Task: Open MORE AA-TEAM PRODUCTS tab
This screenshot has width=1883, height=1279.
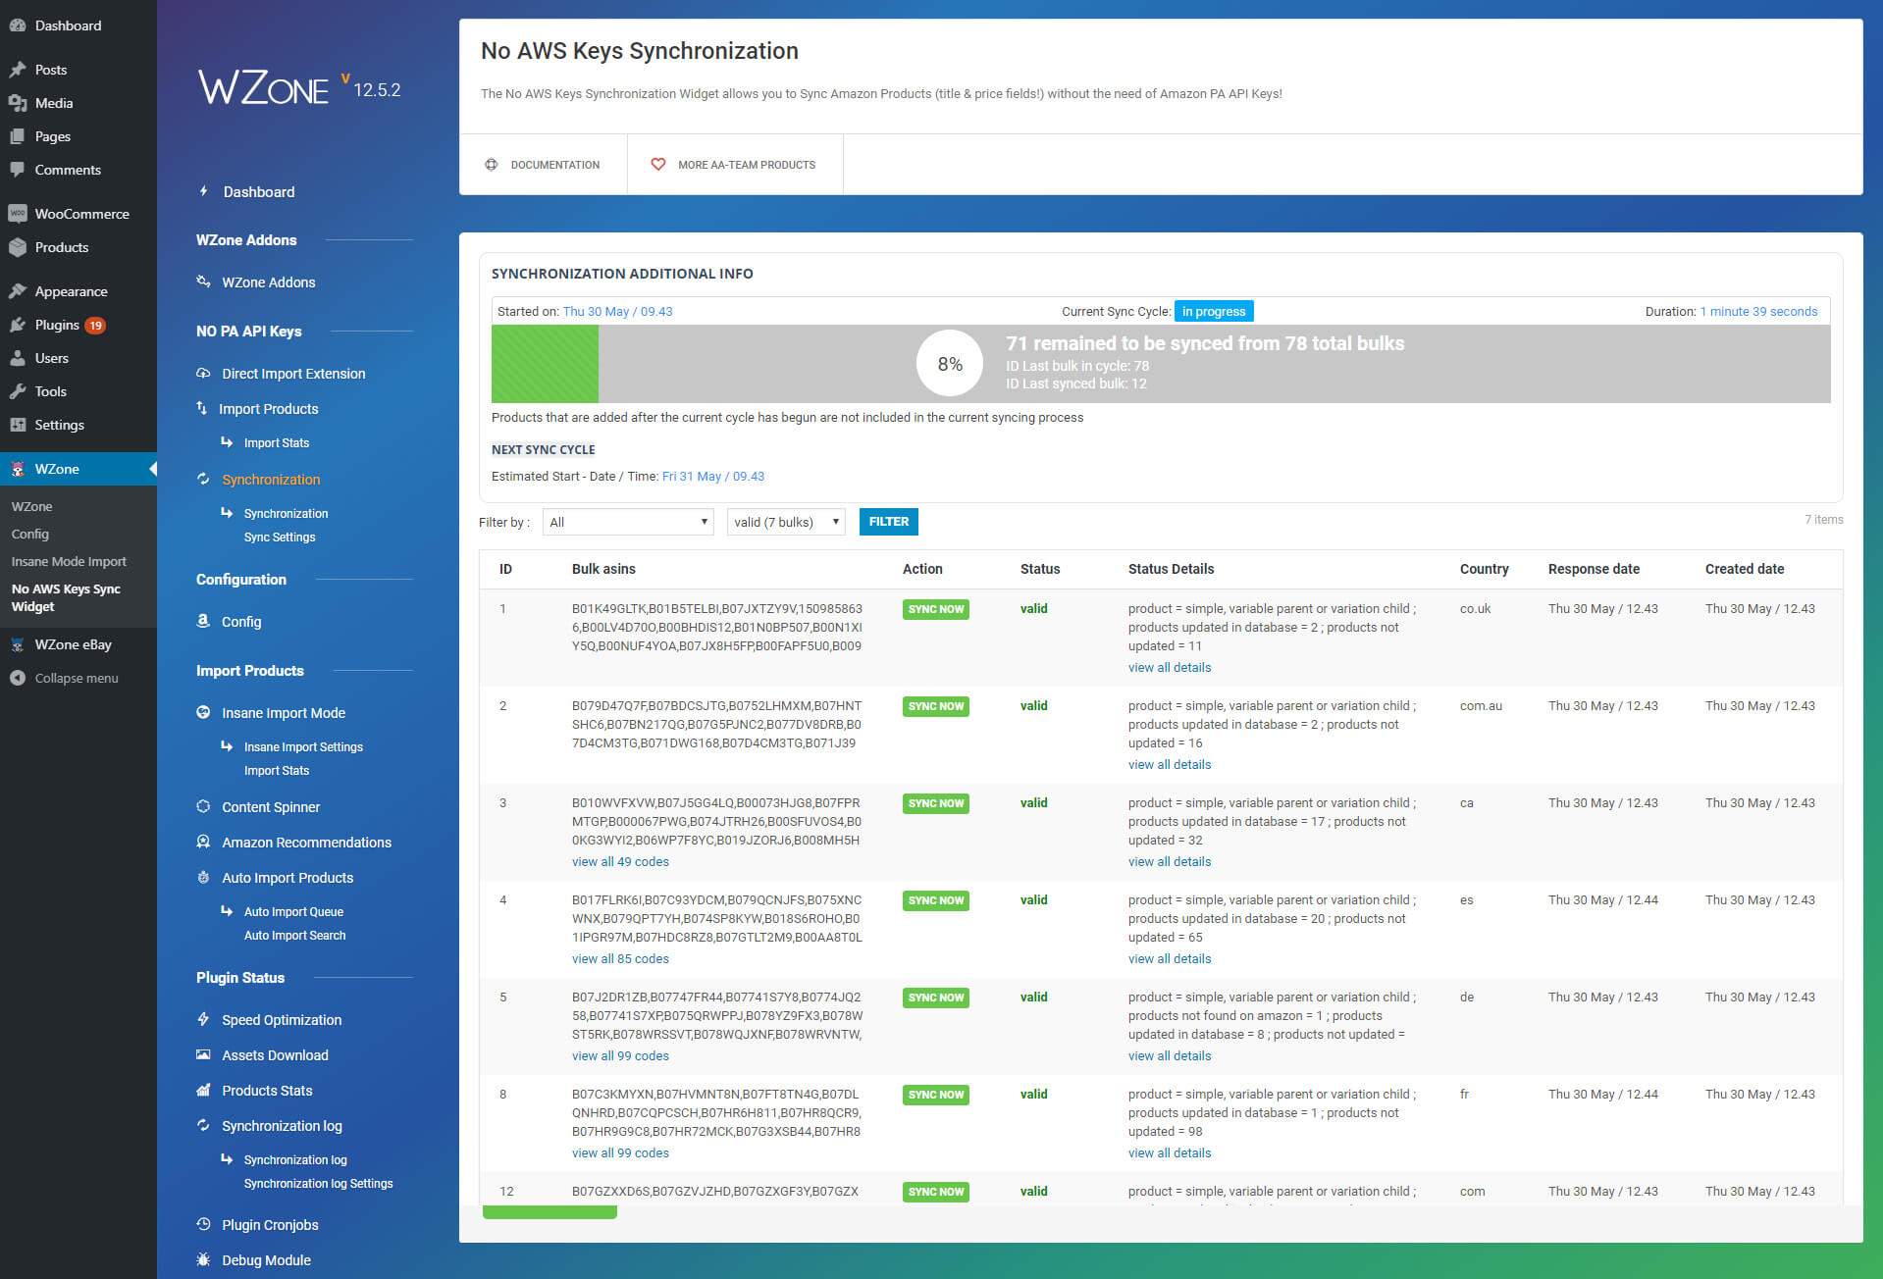Action: (x=735, y=165)
